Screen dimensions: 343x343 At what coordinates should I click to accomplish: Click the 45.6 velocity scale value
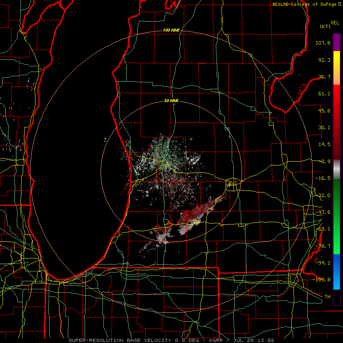(324, 111)
